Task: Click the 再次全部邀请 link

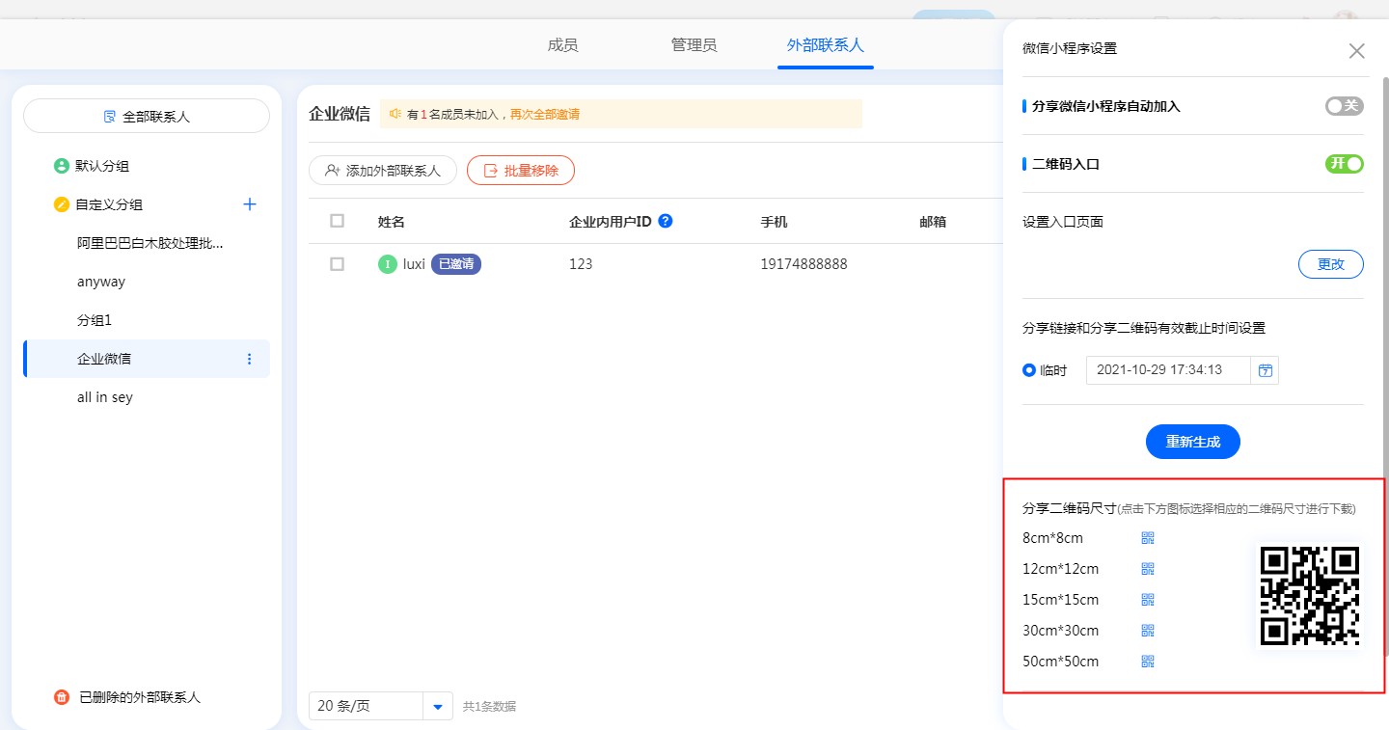Action: pyautogui.click(x=545, y=114)
